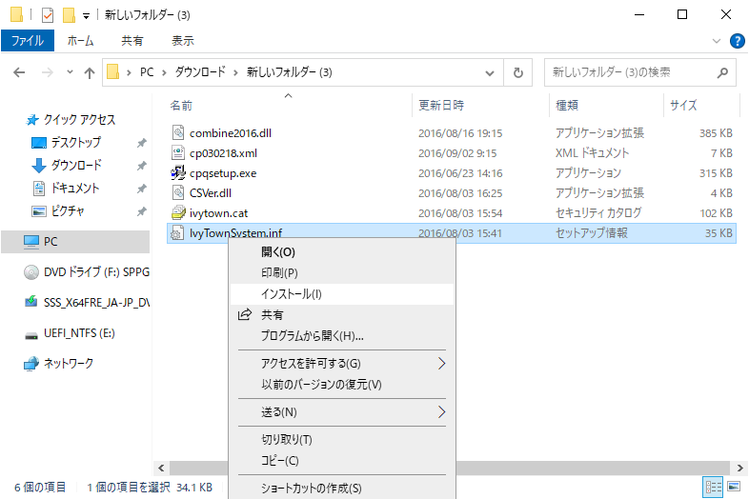Viewport: 749px width, 499px height.
Task: Click 新しいフォルダー (3) in the address breadcrumb
Action: coord(289,72)
